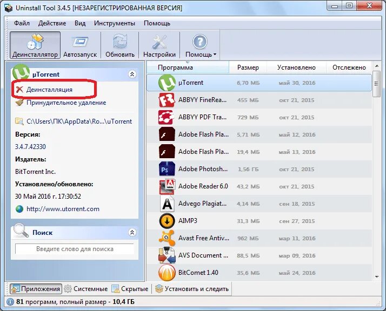Click the Обновить refresh toolbar button
The height and width of the screenshot is (311, 386).
(x=120, y=45)
